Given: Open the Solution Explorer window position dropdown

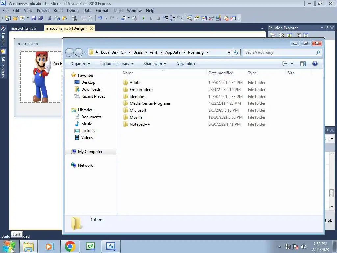Looking at the screenshot, I should click(x=322, y=28).
